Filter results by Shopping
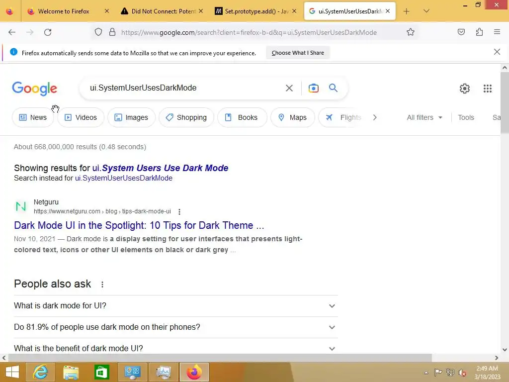 (x=186, y=117)
